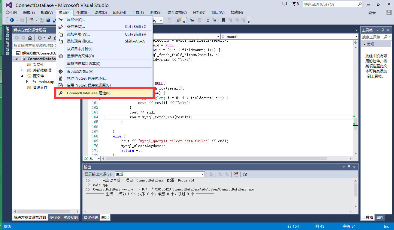Click the Find in Files toolbar icon

click(179, 20)
